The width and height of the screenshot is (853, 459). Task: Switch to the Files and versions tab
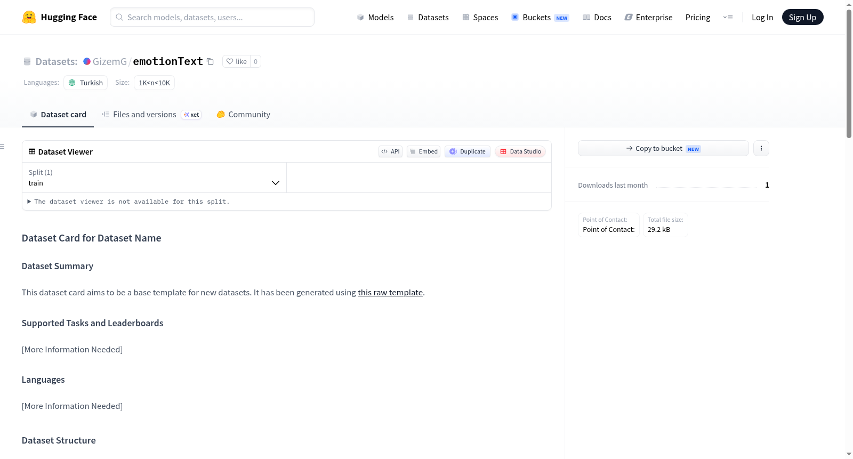click(x=151, y=115)
